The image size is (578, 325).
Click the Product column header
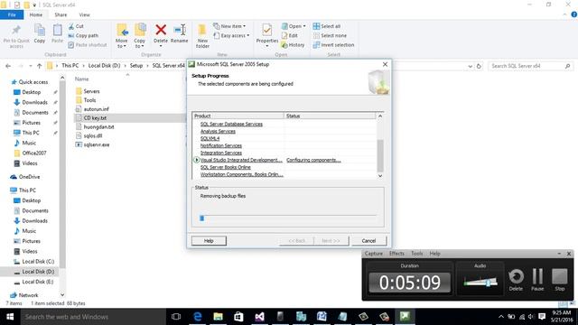pos(238,116)
